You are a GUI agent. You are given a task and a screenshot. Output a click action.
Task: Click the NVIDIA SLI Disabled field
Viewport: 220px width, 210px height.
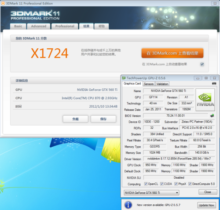pyautogui.click(x=179, y=177)
